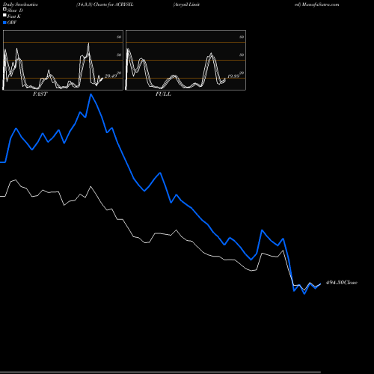The width and height of the screenshot is (374, 374).
Task: Click the Fast K legend label
Action: 14,16
